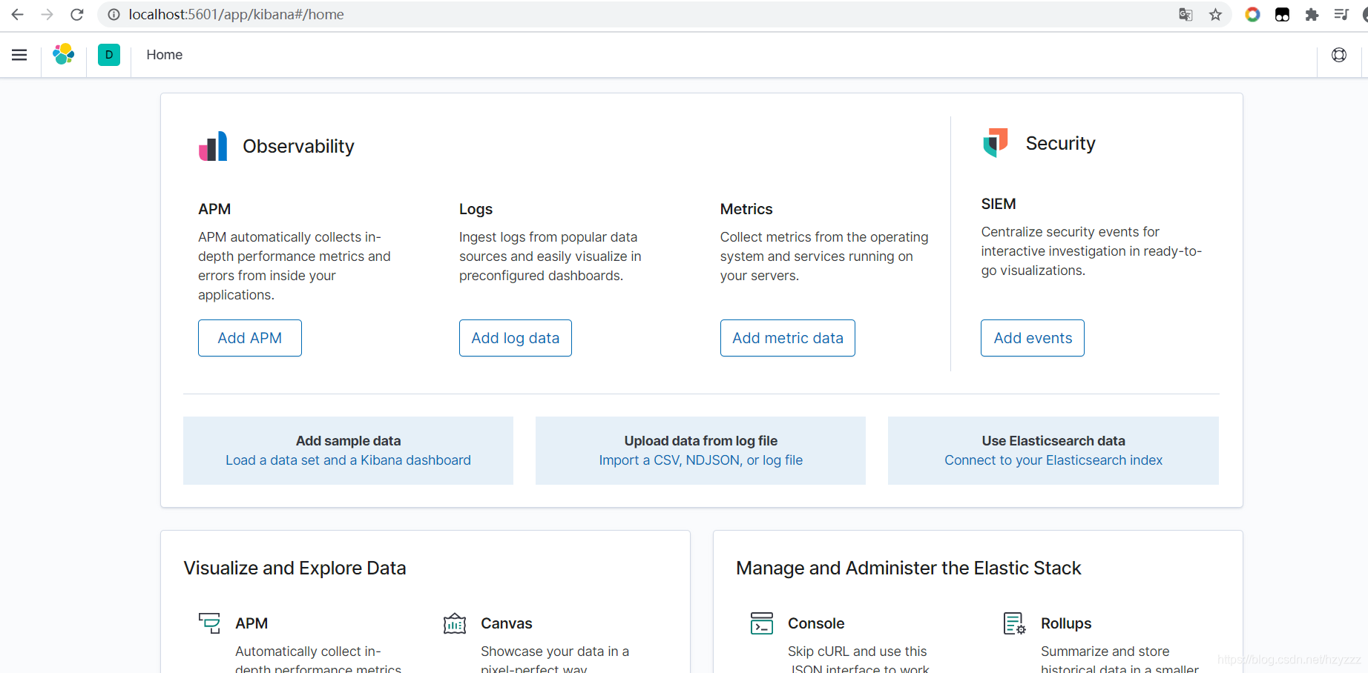The width and height of the screenshot is (1368, 673).
Task: Open the Rollups link
Action: point(1066,623)
